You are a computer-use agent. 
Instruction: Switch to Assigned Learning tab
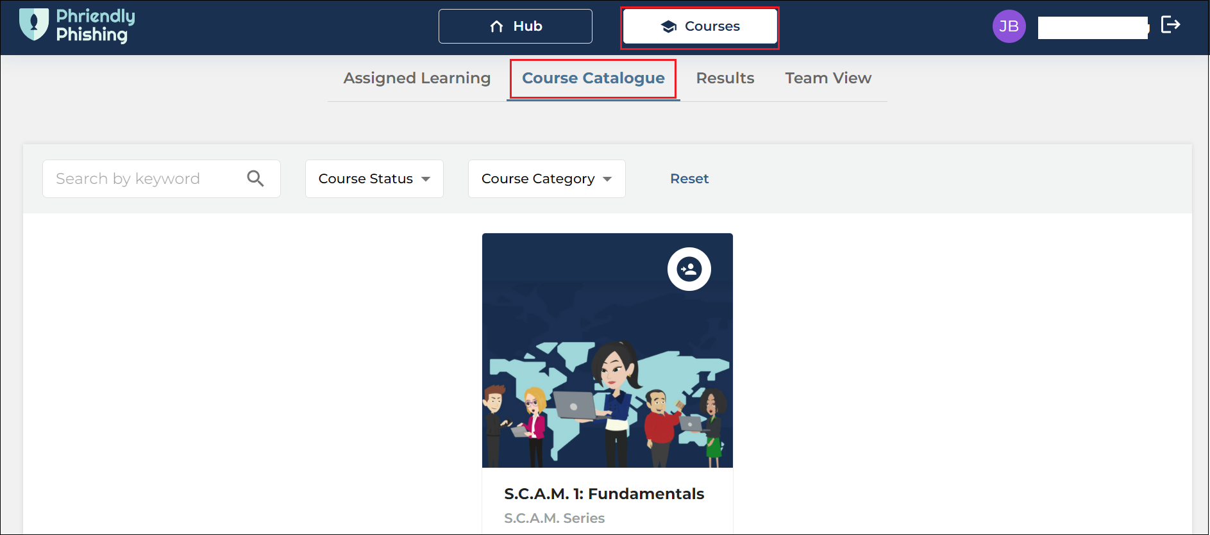pyautogui.click(x=417, y=78)
